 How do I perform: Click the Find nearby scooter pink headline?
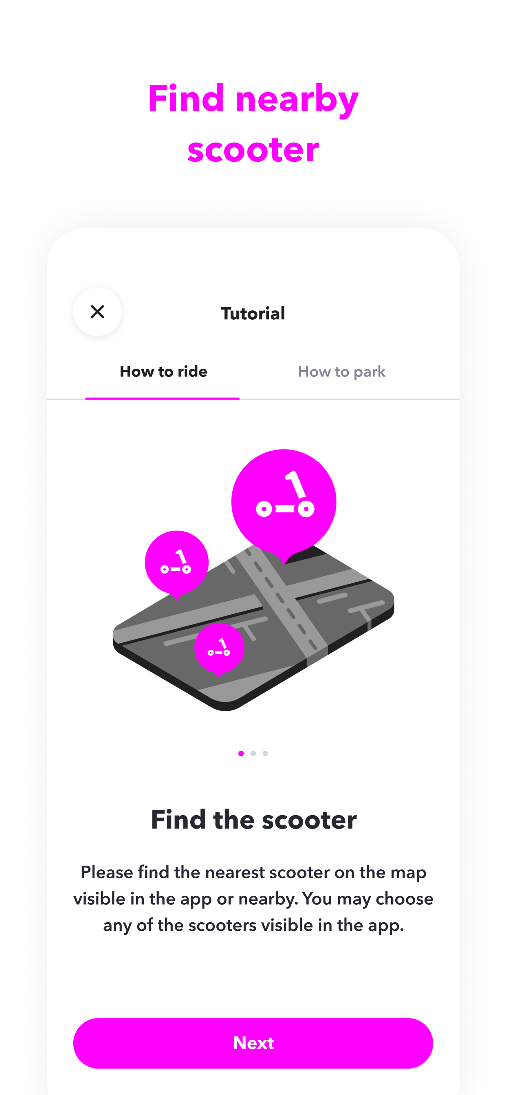[x=253, y=123]
